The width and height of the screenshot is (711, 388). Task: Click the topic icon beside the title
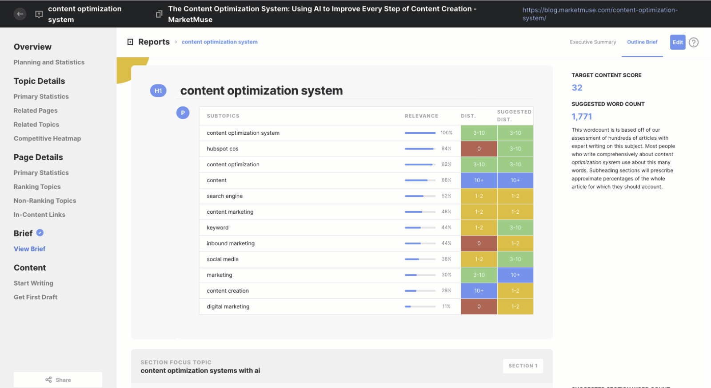[39, 14]
